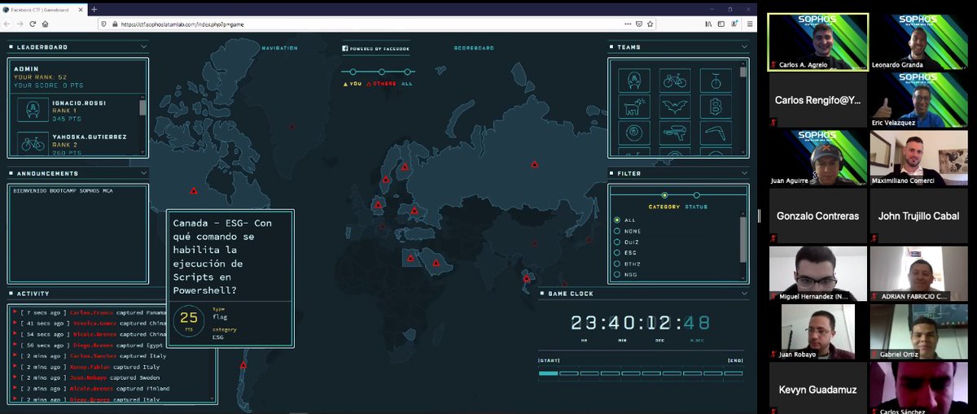This screenshot has height=414, width=977.
Task: Open a new browser tab with the plus button
Action: pyautogui.click(x=94, y=8)
